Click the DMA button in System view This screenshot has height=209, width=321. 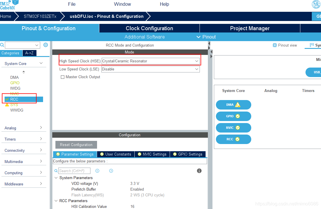[233, 105]
